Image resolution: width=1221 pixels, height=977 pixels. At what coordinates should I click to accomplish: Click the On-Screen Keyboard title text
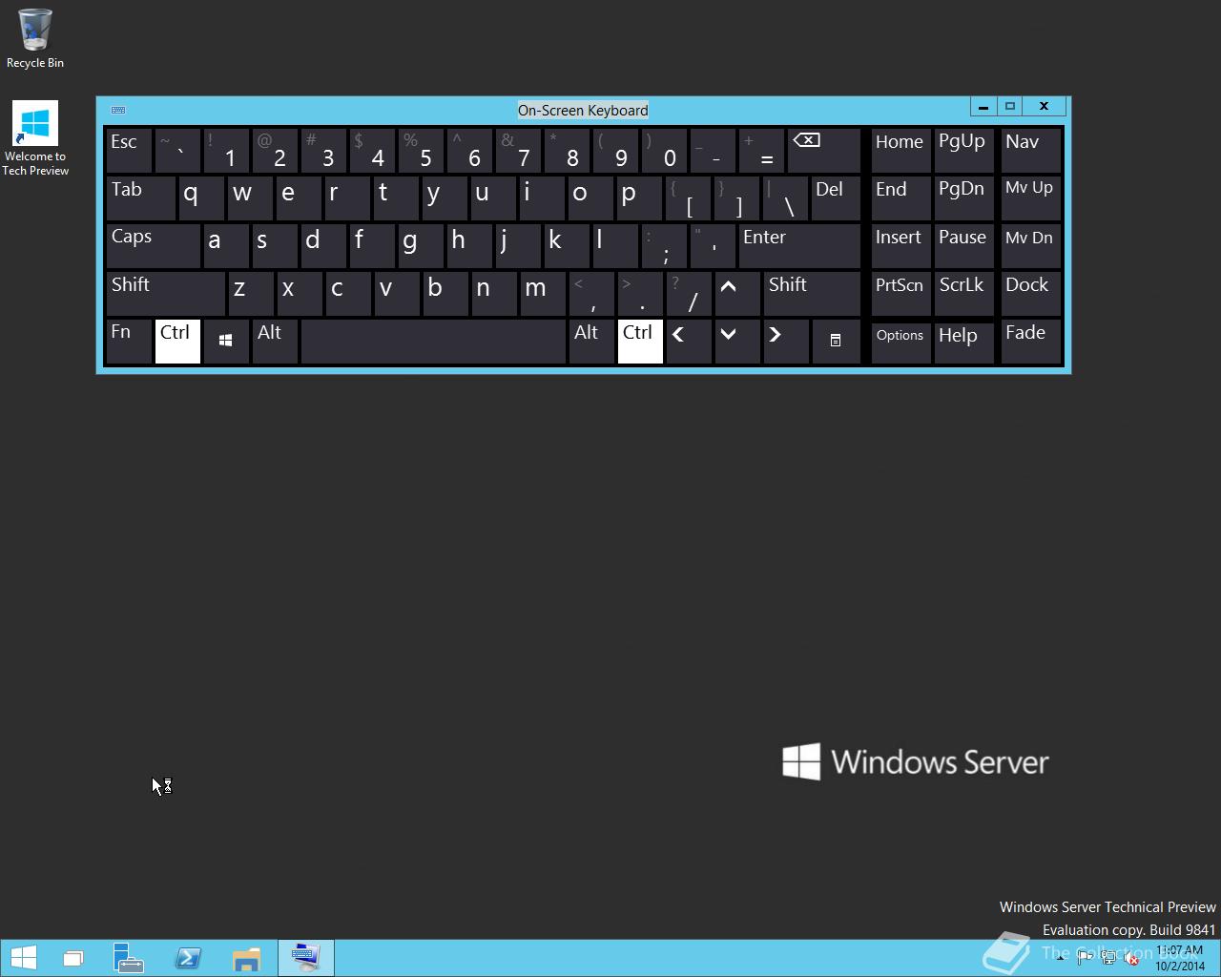583,110
